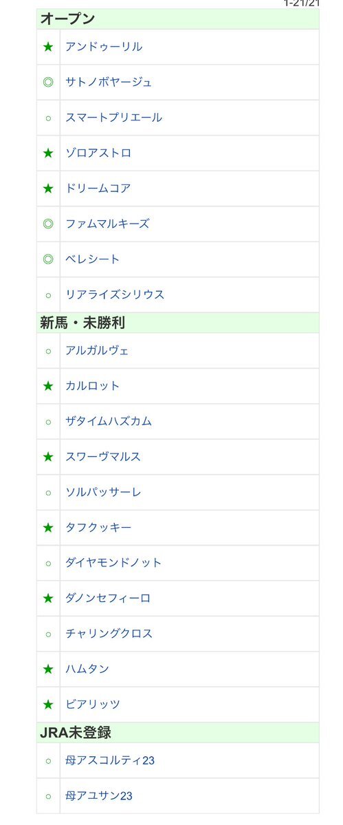Click the double-circle mark beside サトノボヤージュ
This screenshot has height=825, width=343.
tap(48, 82)
